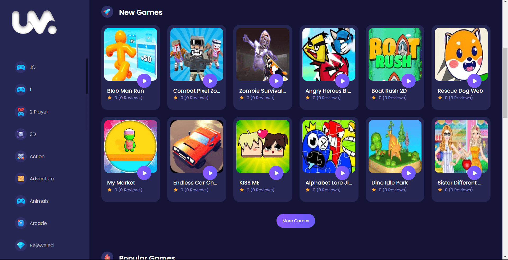Click the New Games rocket icon
This screenshot has width=508, height=260.
click(x=107, y=12)
